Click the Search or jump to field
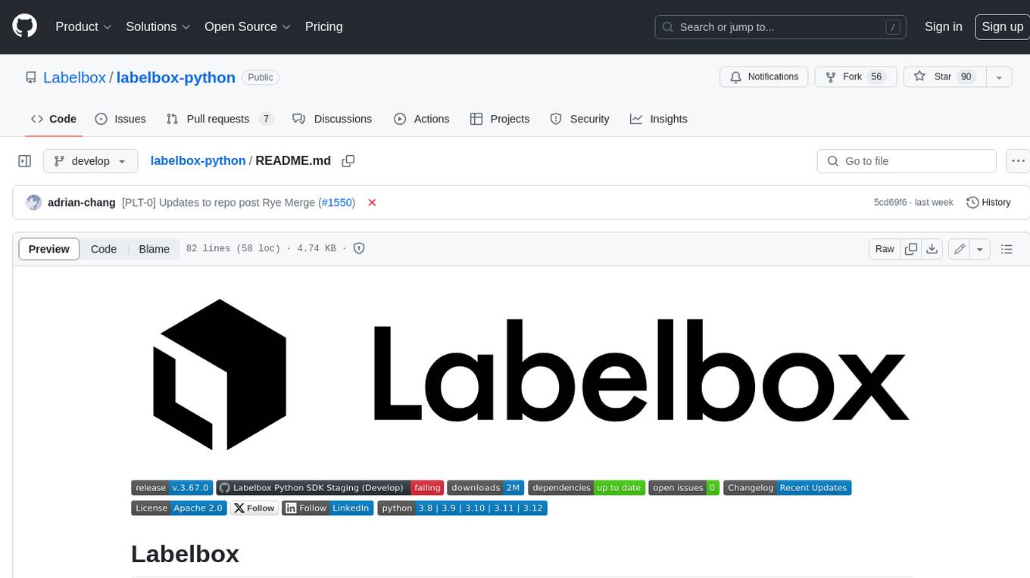1030x578 pixels. pyautogui.click(x=780, y=27)
